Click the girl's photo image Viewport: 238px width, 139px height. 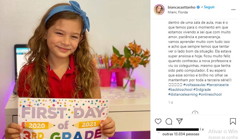point(75,69)
